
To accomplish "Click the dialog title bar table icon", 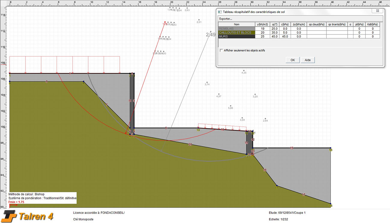I will click(220, 12).
